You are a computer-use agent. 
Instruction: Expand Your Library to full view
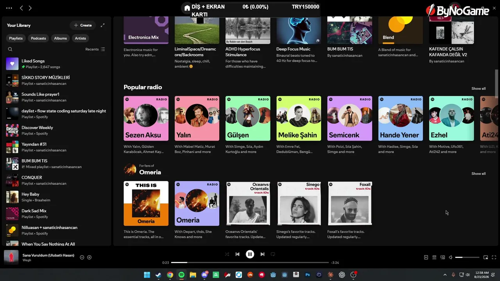click(103, 25)
